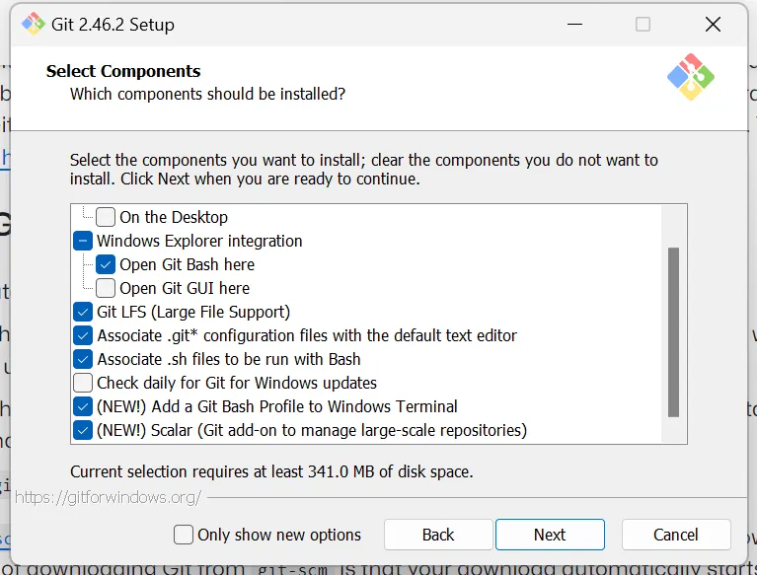Click Next to continue setup

pos(550,535)
